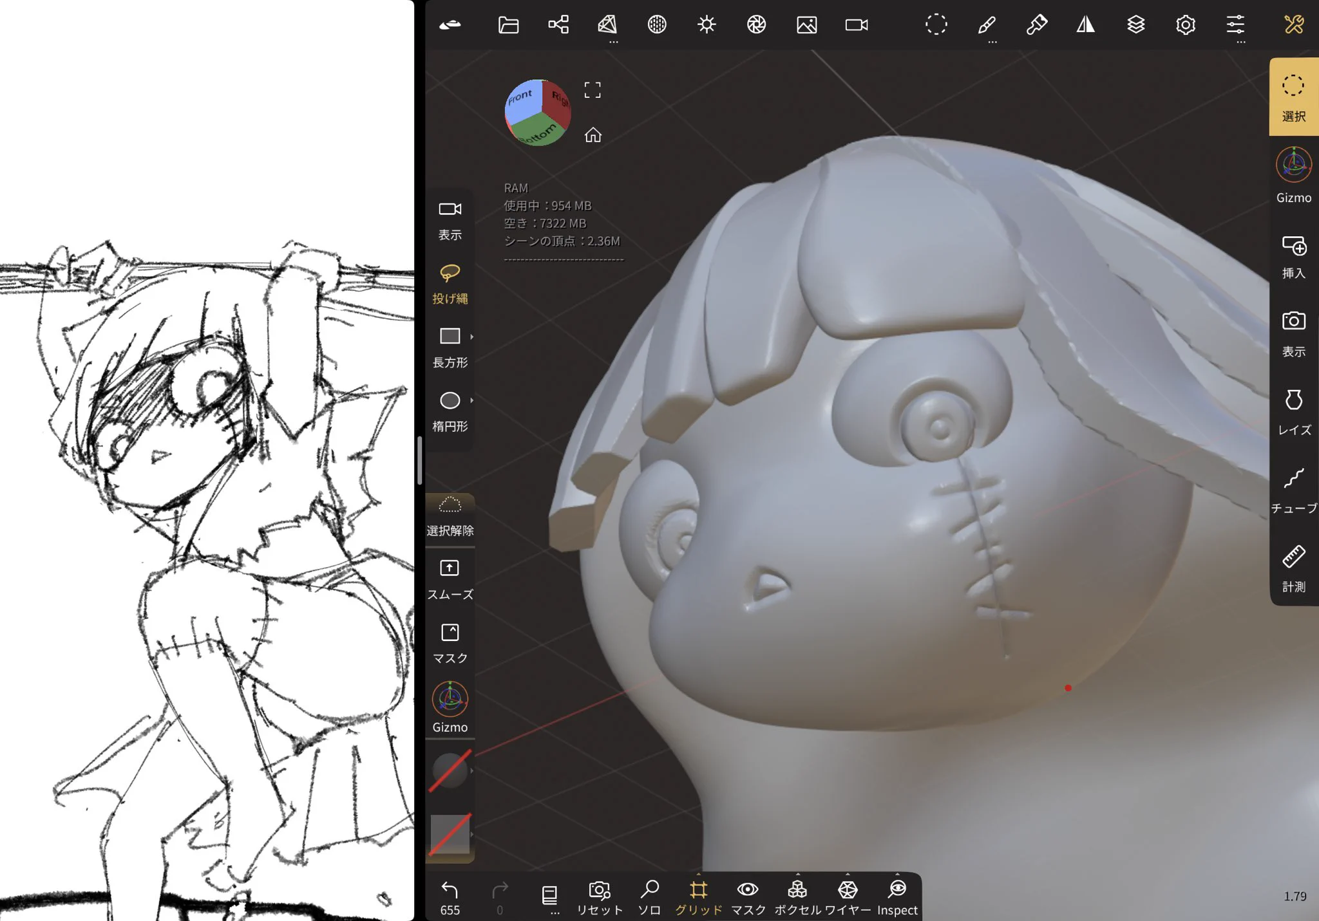1319x921 pixels.
Task: Click 選択解除 to clear selection
Action: pyautogui.click(x=450, y=517)
